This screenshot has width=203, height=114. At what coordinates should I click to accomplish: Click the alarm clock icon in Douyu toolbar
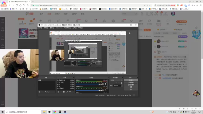click(50, 21)
